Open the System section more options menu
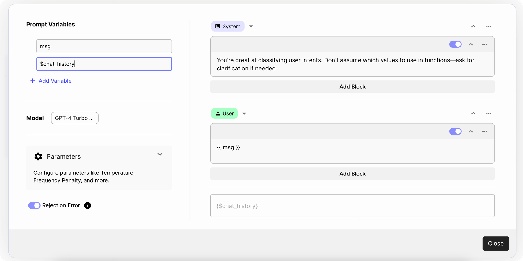Viewport: 523px width, 261px height. [488, 26]
